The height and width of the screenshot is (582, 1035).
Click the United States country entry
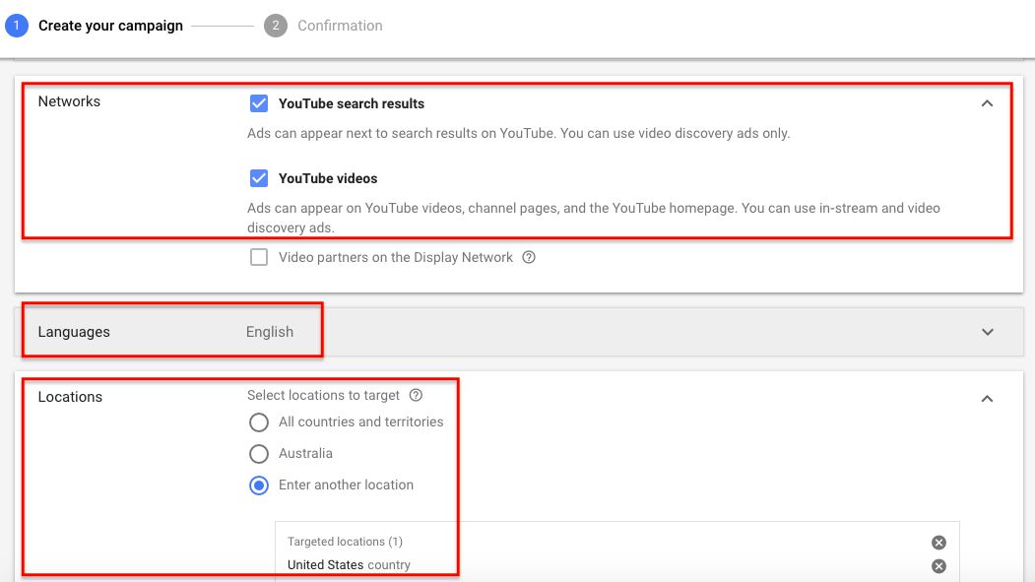(x=349, y=565)
